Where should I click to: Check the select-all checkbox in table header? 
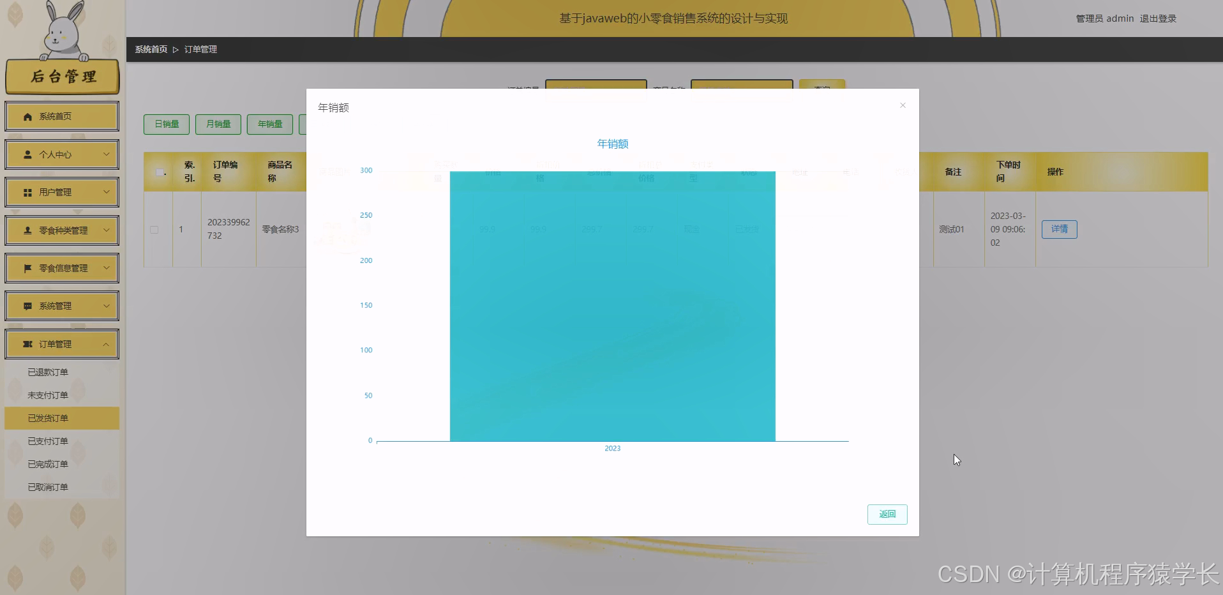(160, 171)
